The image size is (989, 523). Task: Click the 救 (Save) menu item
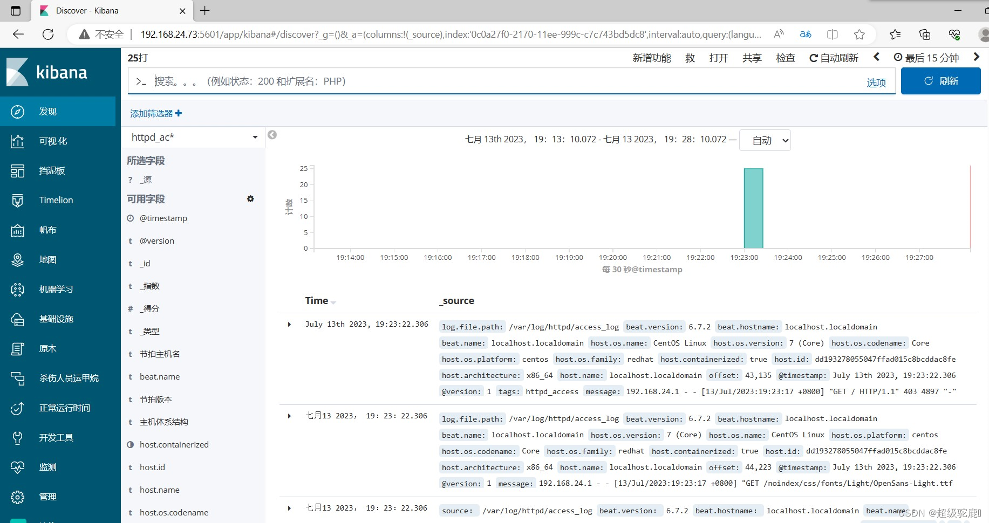coord(690,58)
